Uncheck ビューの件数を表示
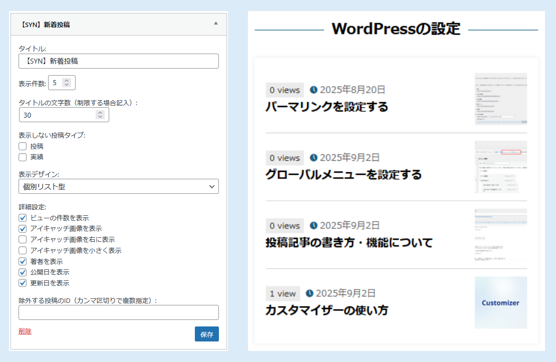The height and width of the screenshot is (362, 556). pyautogui.click(x=23, y=218)
